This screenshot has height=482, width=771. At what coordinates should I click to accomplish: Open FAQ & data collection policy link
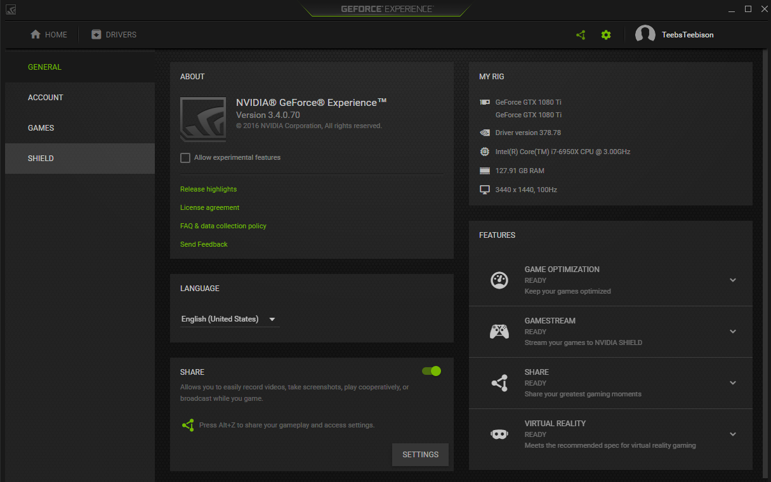223,226
